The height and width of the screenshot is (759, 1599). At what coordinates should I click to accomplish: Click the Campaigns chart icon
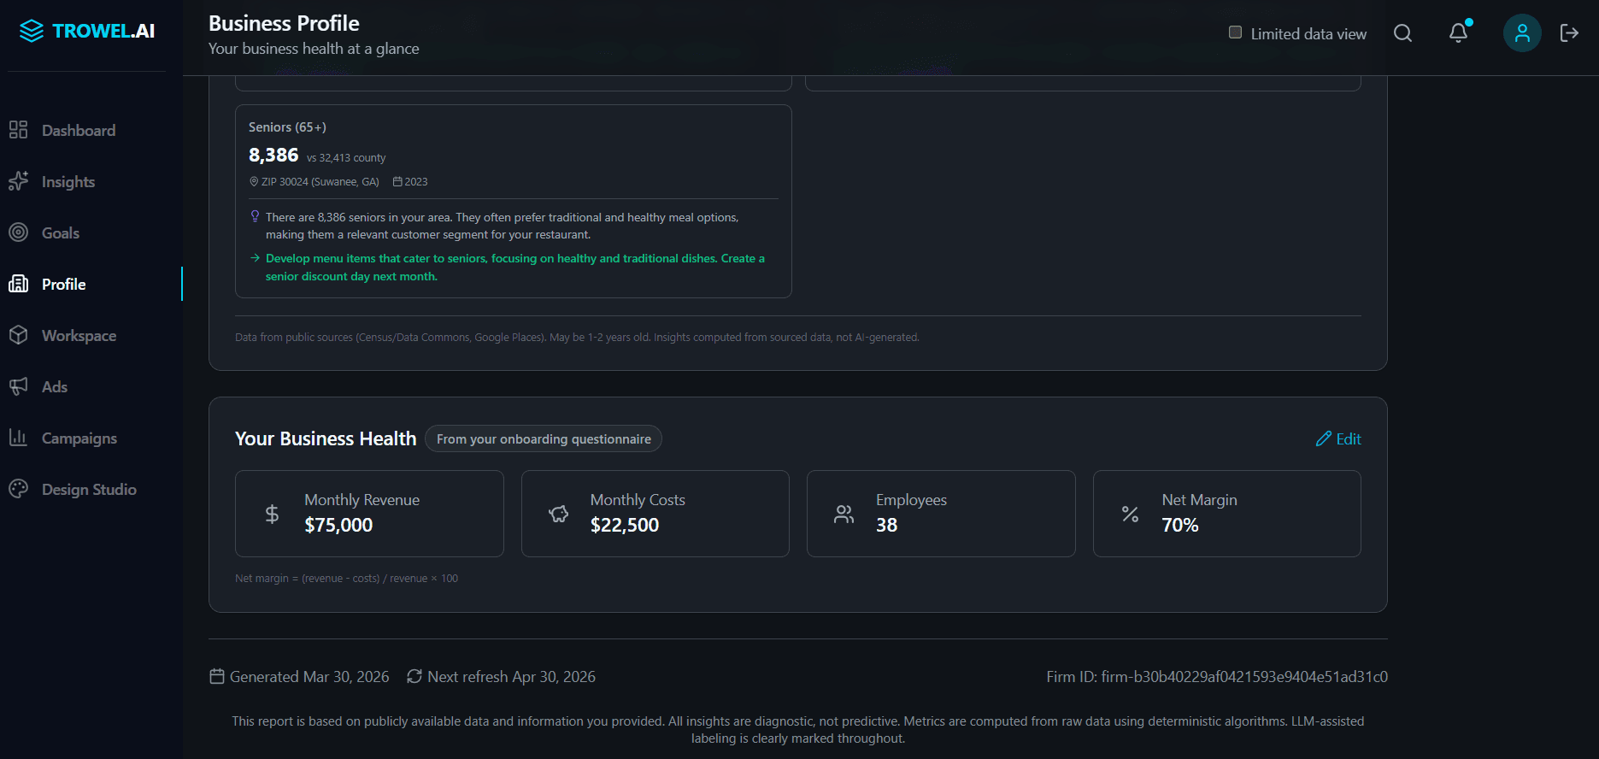tap(18, 438)
